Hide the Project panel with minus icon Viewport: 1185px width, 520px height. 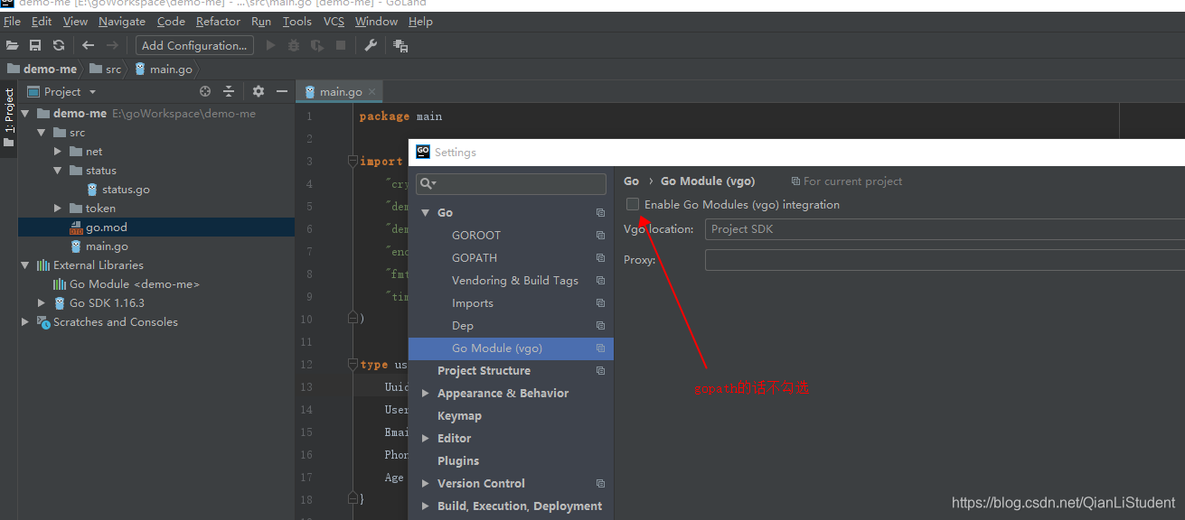[x=282, y=91]
